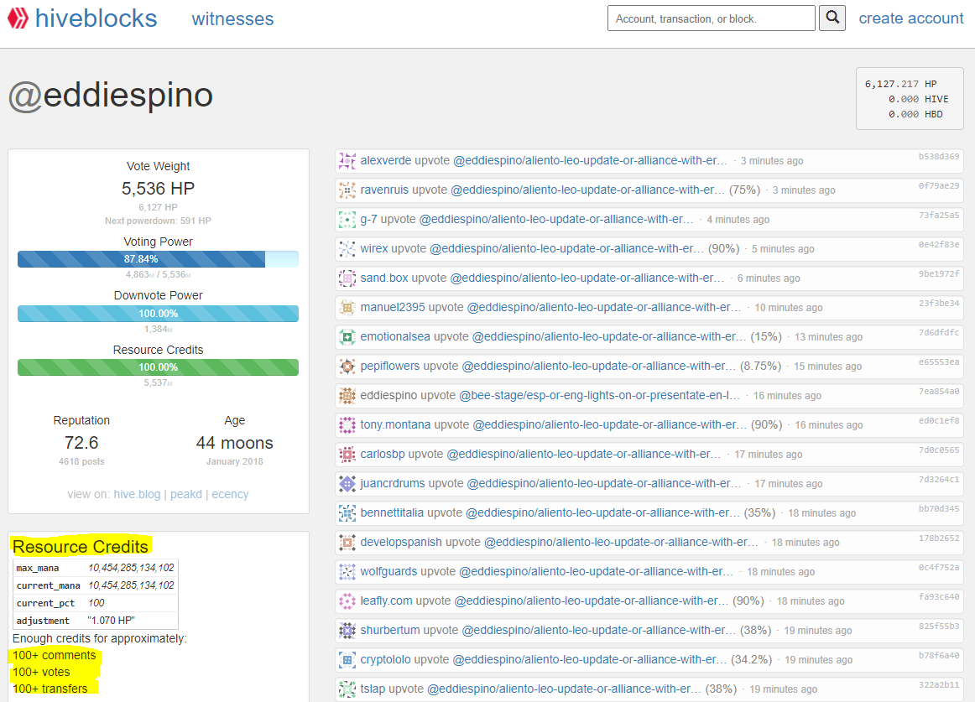The height and width of the screenshot is (702, 975).
Task: Open alexverde's account link
Action: pyautogui.click(x=385, y=160)
